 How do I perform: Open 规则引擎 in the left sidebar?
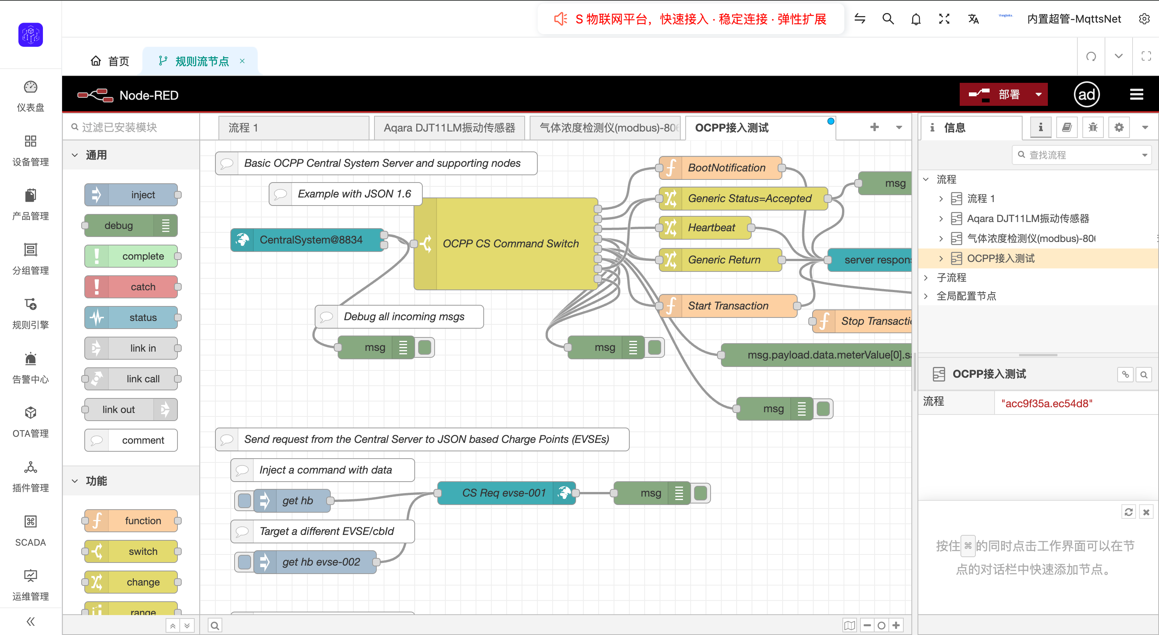(x=30, y=314)
